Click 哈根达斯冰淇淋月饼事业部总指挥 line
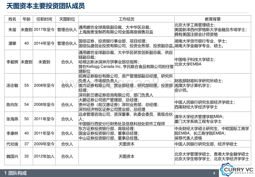 click(109, 62)
